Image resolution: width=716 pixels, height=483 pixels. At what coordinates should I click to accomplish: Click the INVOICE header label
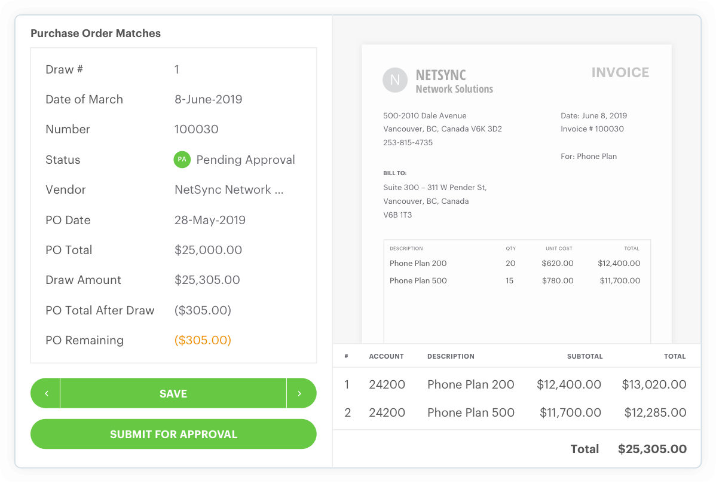point(620,72)
